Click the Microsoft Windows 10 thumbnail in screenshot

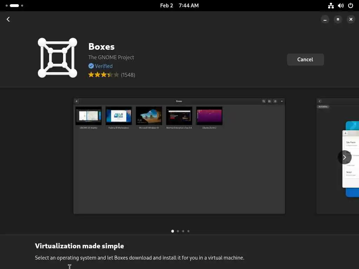(x=149, y=116)
